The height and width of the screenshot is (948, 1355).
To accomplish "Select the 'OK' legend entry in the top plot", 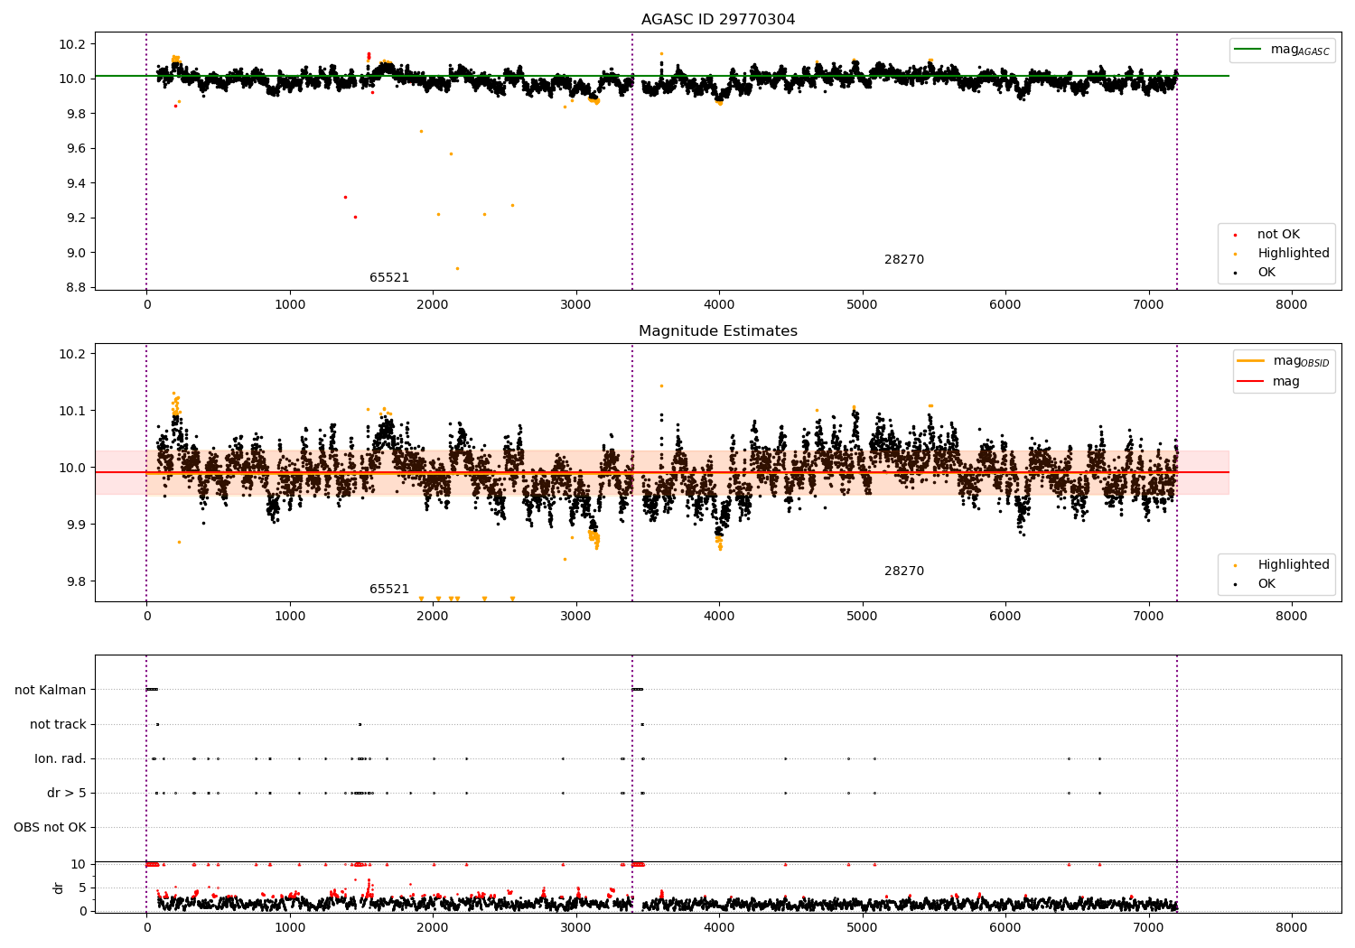I will [x=1266, y=273].
